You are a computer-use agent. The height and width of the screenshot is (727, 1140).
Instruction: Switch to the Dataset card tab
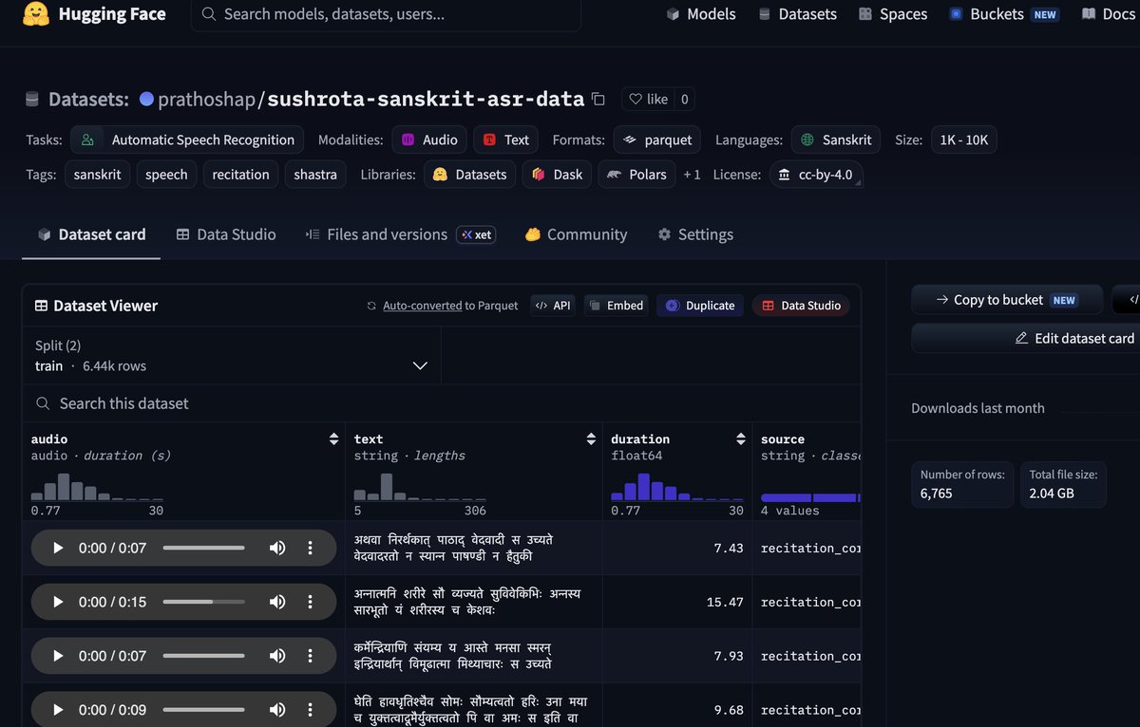(91, 234)
